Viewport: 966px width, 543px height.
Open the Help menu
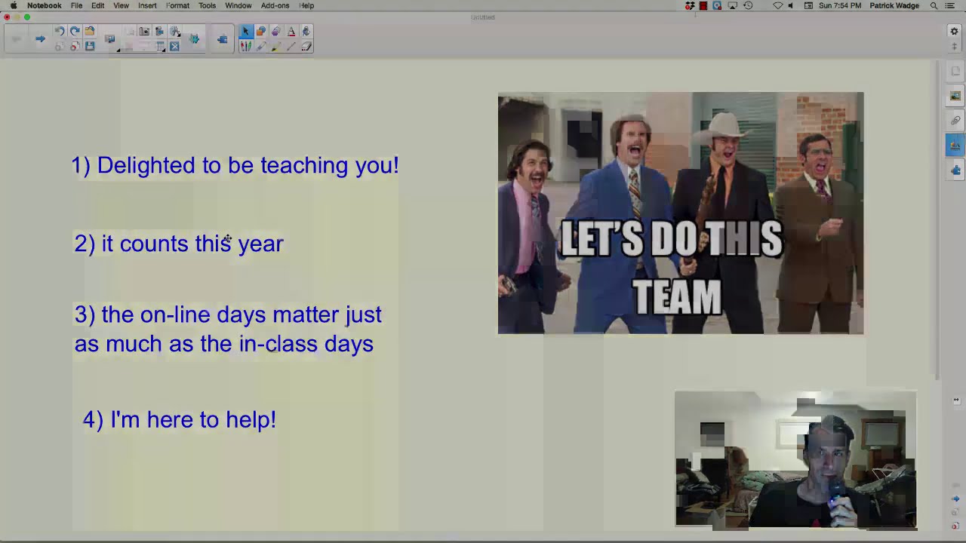coord(306,5)
